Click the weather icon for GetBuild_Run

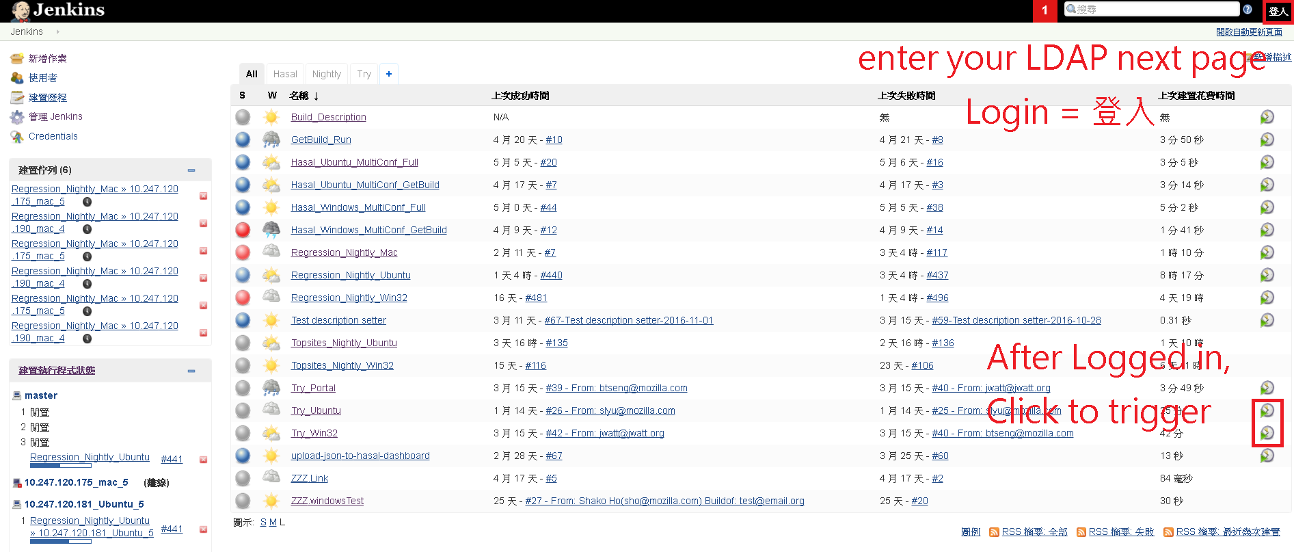pyautogui.click(x=271, y=140)
